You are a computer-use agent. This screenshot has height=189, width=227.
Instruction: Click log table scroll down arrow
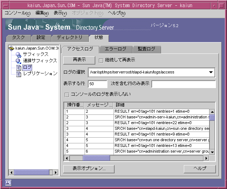[212, 152]
